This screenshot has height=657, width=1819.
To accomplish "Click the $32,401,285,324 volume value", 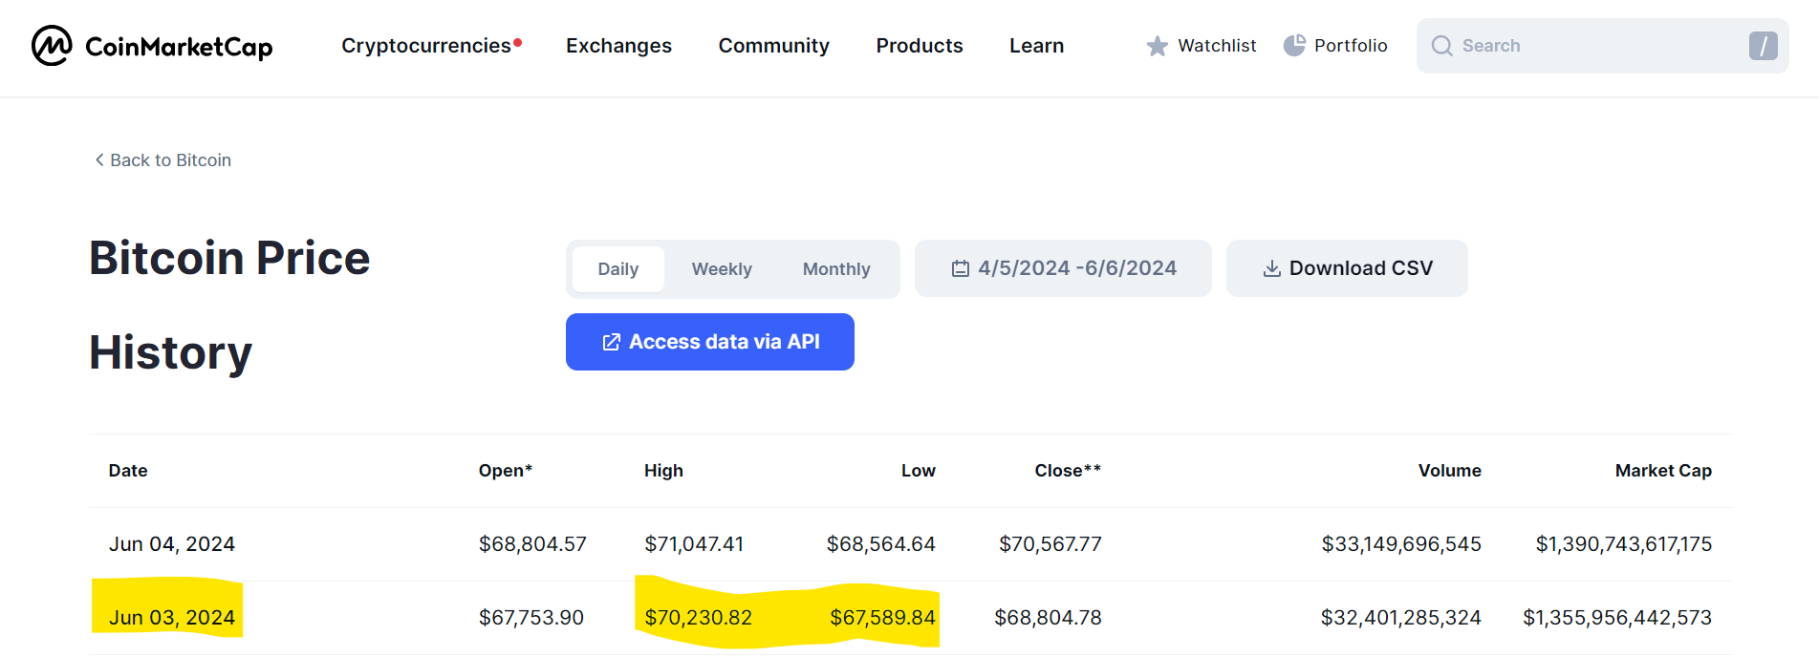I will coord(1401,618).
